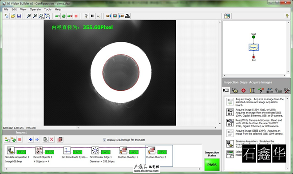Click the green arrow red X run icon

[x=70, y=16]
